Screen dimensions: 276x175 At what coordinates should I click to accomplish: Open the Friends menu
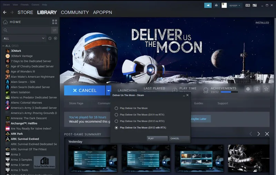(x=24, y=5)
